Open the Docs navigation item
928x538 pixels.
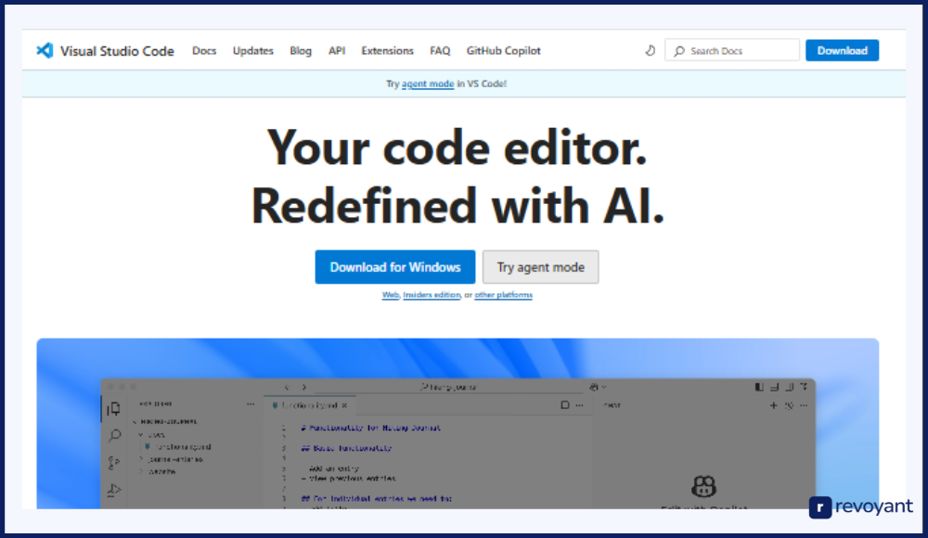coord(204,51)
